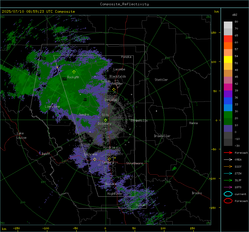Viewport: 249px width, 232px height.
Task: Click the yellow diamond marker above Calgary
Action: (x=109, y=159)
